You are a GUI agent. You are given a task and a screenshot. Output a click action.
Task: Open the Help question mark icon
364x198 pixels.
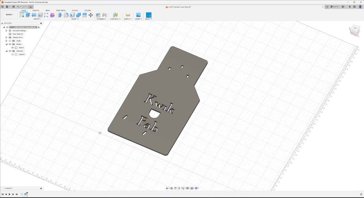click(355, 7)
